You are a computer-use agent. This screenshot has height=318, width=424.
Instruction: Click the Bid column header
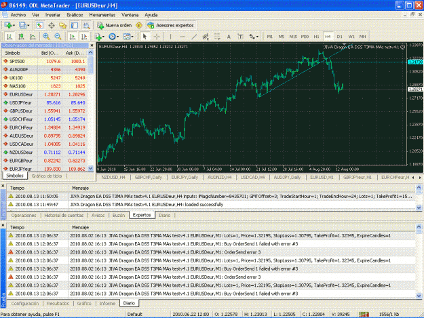50,53
